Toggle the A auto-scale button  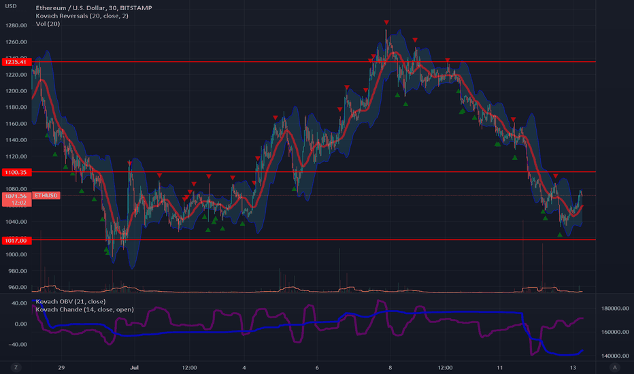(615, 367)
